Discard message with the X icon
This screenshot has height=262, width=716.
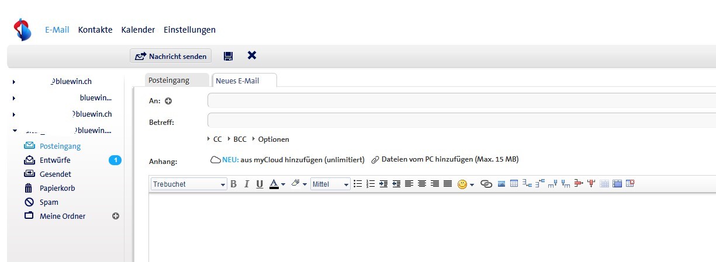[x=252, y=55]
